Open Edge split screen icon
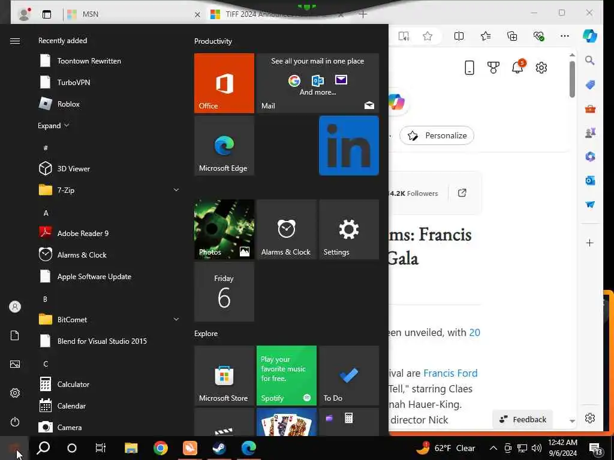The height and width of the screenshot is (460, 614). 459,36
